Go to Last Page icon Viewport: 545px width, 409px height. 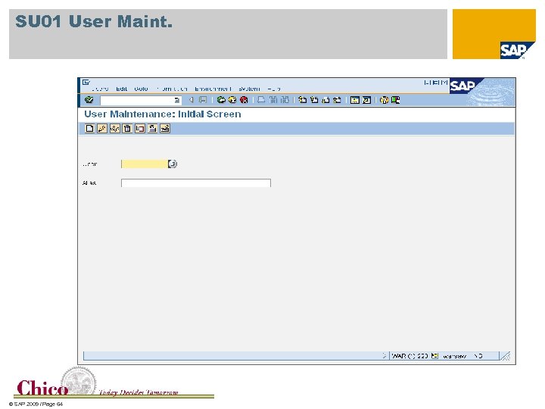(x=337, y=100)
